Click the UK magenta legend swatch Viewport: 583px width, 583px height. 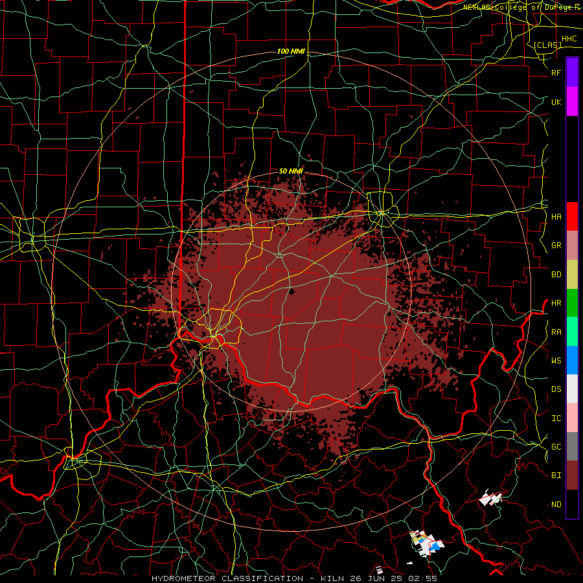572,102
